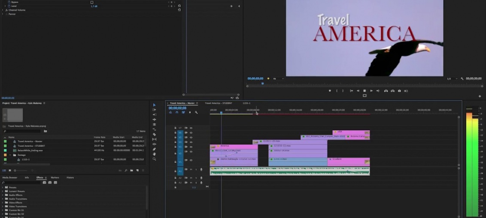
Task: Click the timeline wrench settings icon
Action: (x=196, y=113)
